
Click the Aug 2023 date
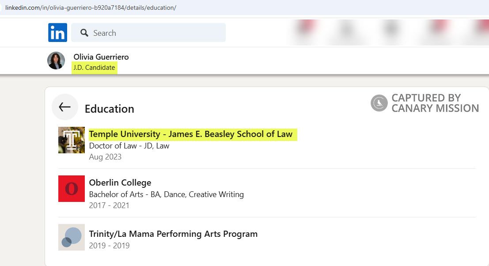click(105, 156)
